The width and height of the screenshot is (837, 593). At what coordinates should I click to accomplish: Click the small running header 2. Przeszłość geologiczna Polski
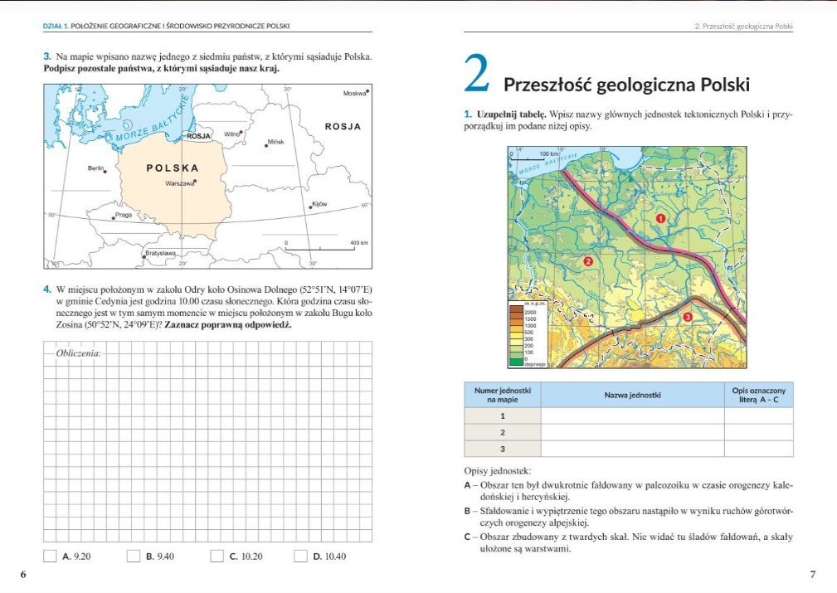point(743,27)
